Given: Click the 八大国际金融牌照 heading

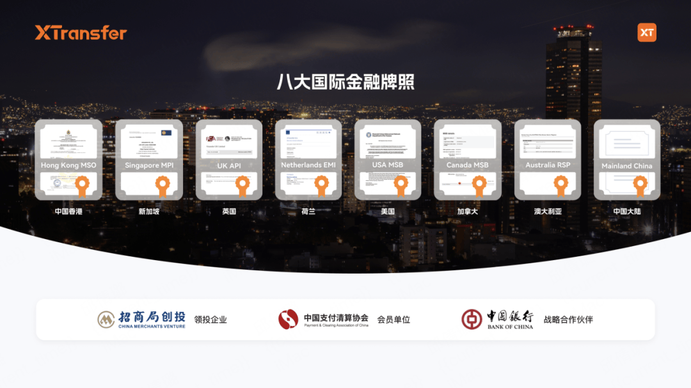Looking at the screenshot, I should [345, 82].
